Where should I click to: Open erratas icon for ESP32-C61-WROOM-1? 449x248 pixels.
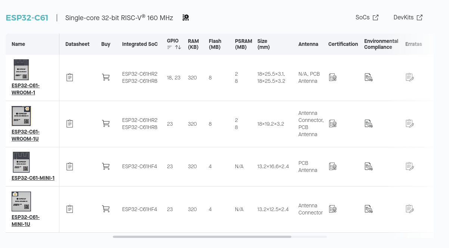(410, 78)
